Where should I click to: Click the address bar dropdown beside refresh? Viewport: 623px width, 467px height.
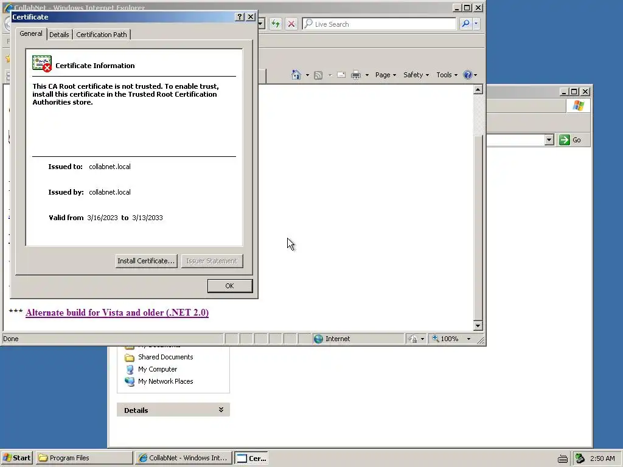261,24
